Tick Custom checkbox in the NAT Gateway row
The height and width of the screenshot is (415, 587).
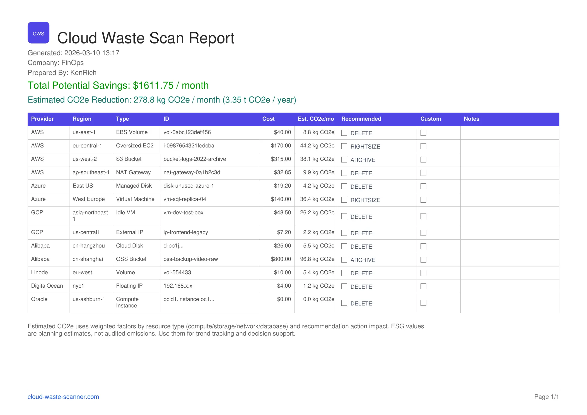(423, 173)
